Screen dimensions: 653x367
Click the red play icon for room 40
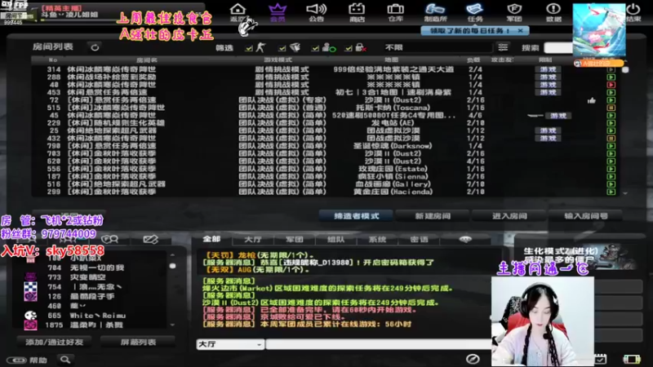coord(611,85)
